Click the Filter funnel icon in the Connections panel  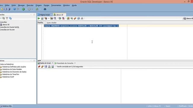pyautogui.click(x=7, y=18)
